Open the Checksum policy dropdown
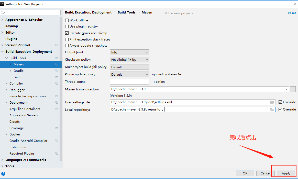Screen dimensions: 298x179 (130, 60)
